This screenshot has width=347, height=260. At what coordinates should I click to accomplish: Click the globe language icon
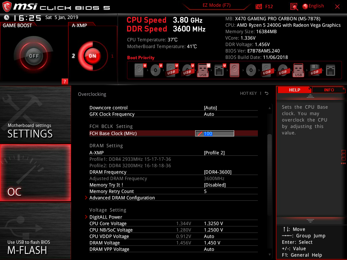pos(305,6)
